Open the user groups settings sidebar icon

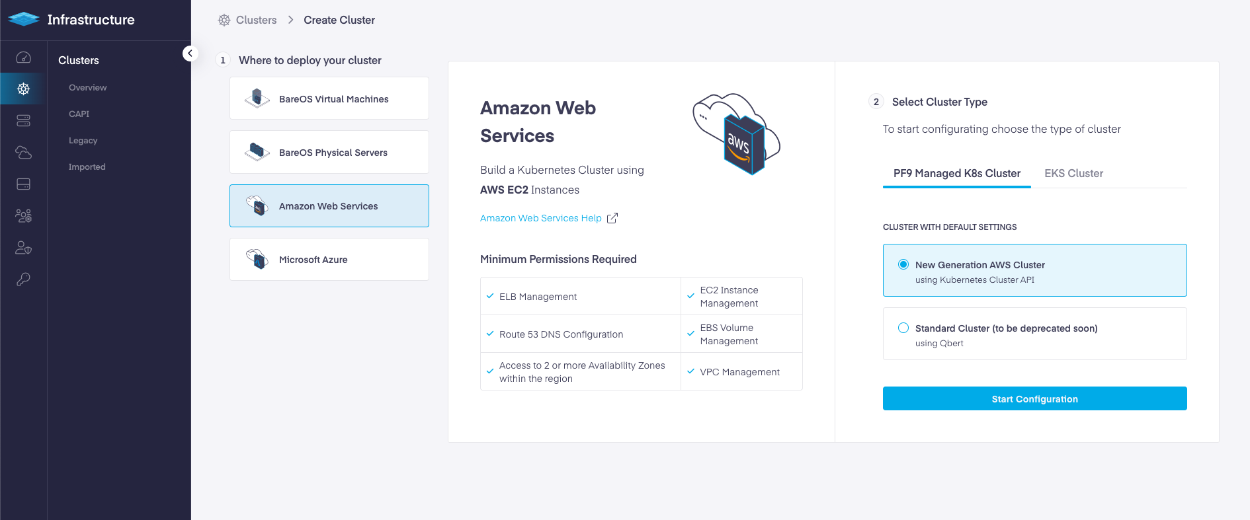23,215
